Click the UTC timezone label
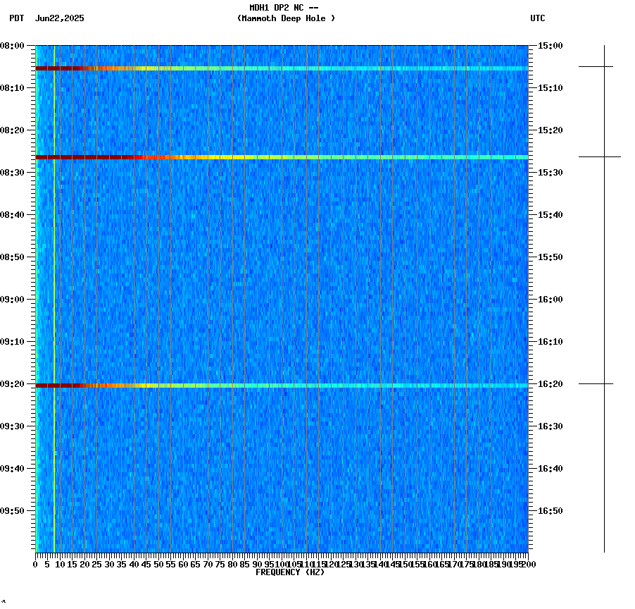The width and height of the screenshot is (635, 609). click(x=539, y=19)
